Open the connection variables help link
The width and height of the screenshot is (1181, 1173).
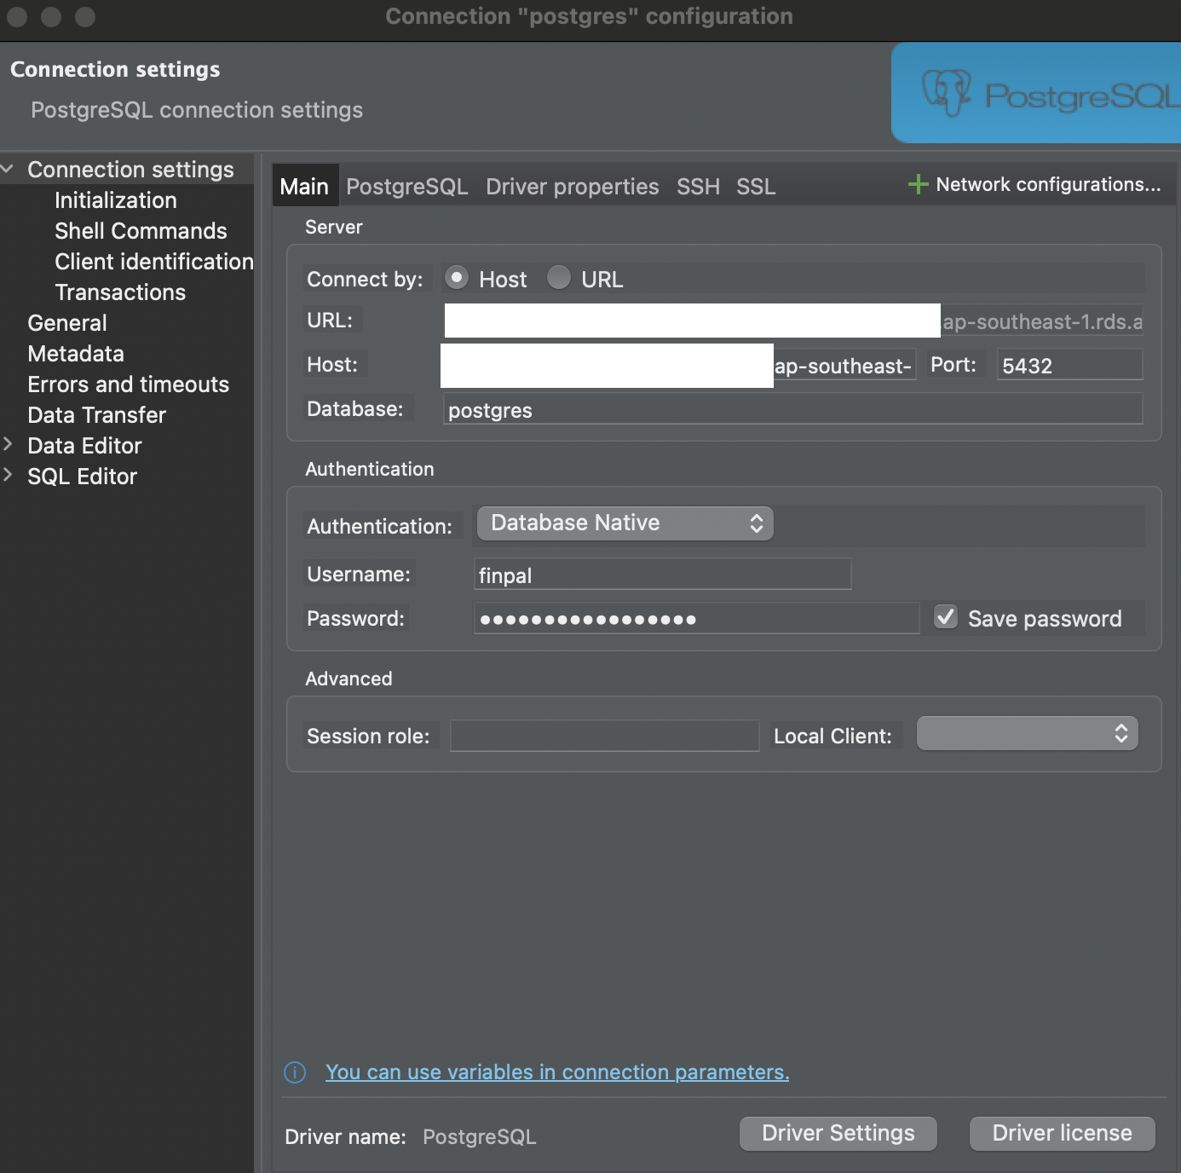tap(557, 1072)
